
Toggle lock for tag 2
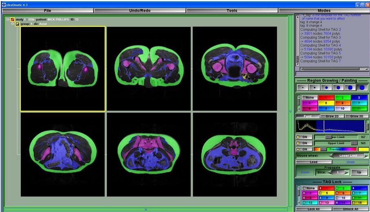coord(337,188)
